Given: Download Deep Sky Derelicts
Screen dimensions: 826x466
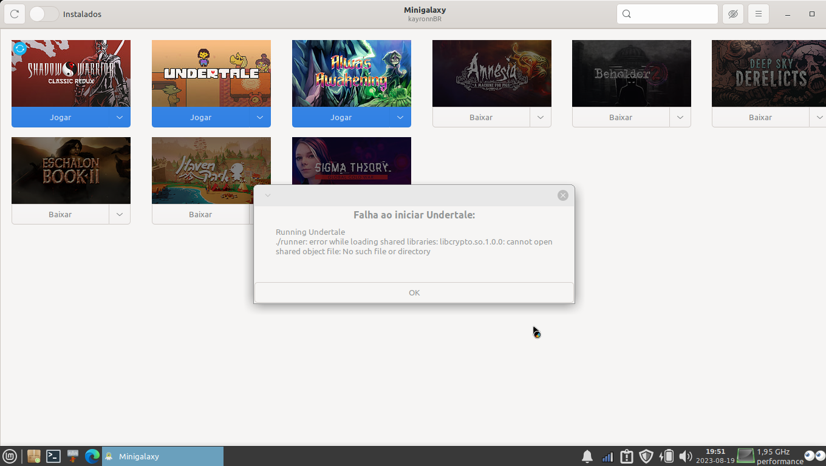Looking at the screenshot, I should coord(760,117).
